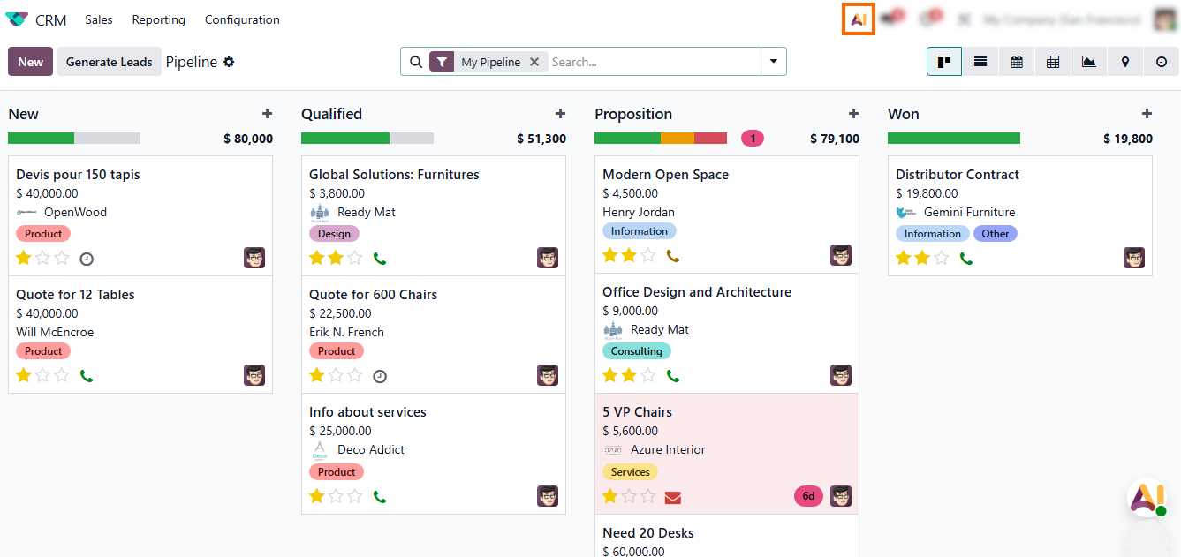This screenshot has width=1181, height=557.
Task: Open the Configuration menu
Action: tap(242, 19)
